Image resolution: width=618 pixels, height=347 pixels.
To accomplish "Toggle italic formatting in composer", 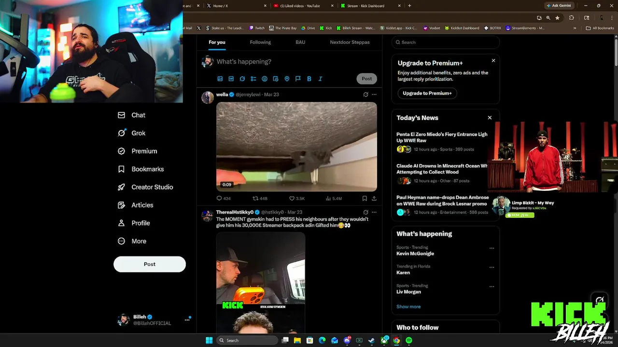I will point(320,79).
